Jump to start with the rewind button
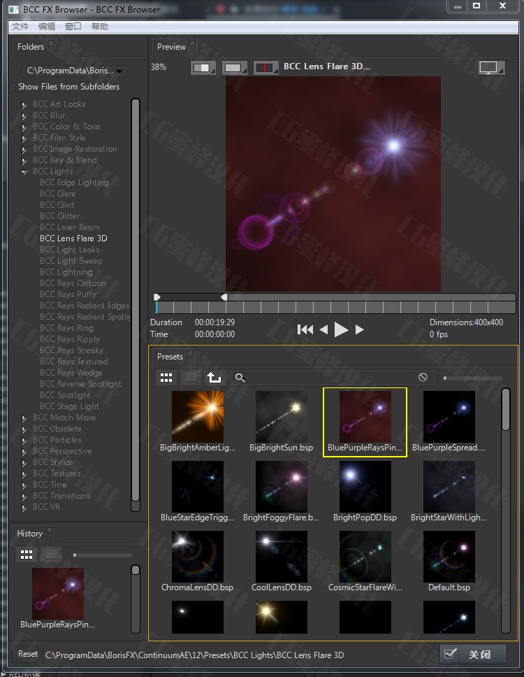Viewport: 524px width, 677px height. point(305,329)
